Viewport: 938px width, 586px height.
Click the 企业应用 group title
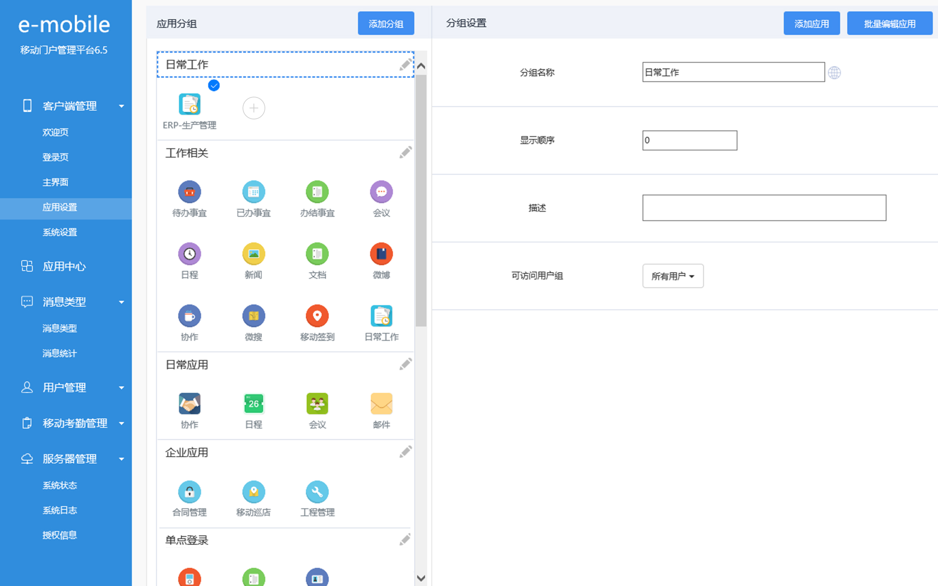click(x=187, y=452)
